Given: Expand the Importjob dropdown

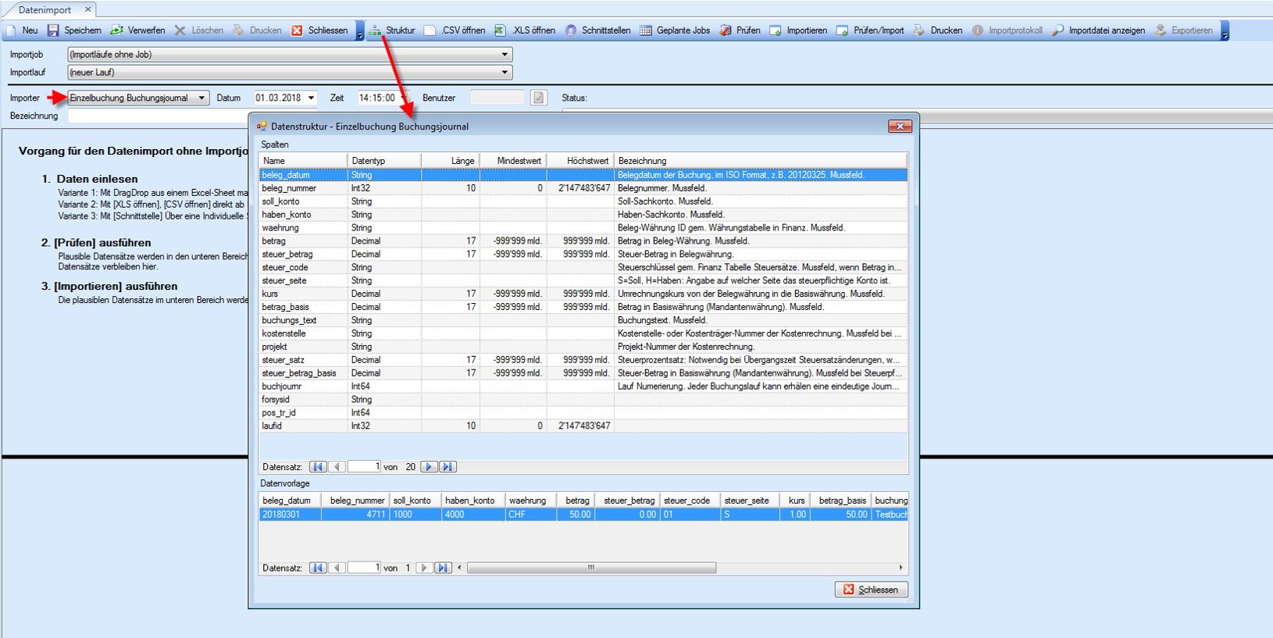Looking at the screenshot, I should point(505,55).
